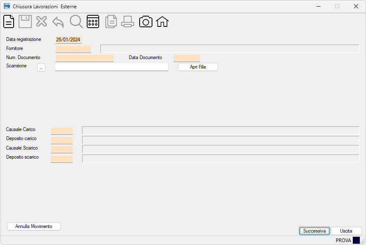Click the Fornitore code input field
The image size is (366, 245).
pos(73,49)
